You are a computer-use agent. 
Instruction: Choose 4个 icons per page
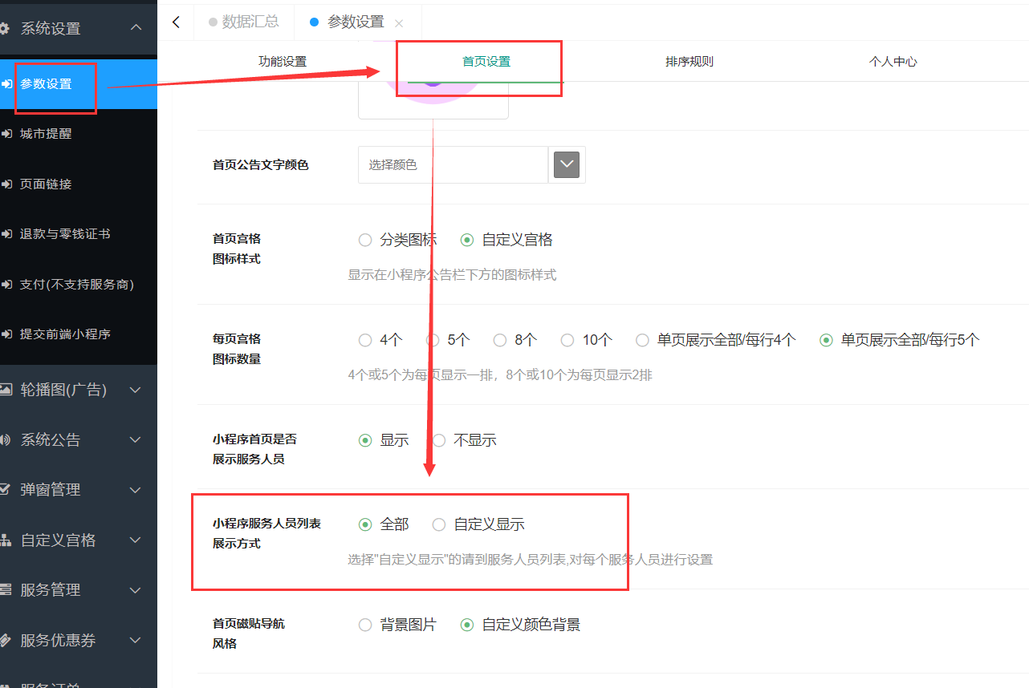365,340
